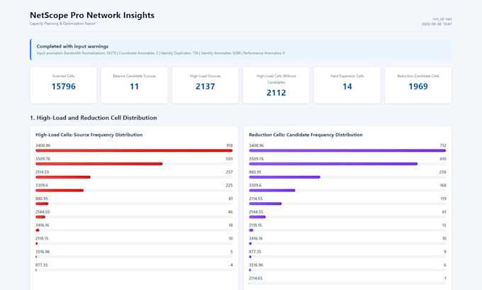Select the High-Load Sources 2137 card

click(206, 85)
